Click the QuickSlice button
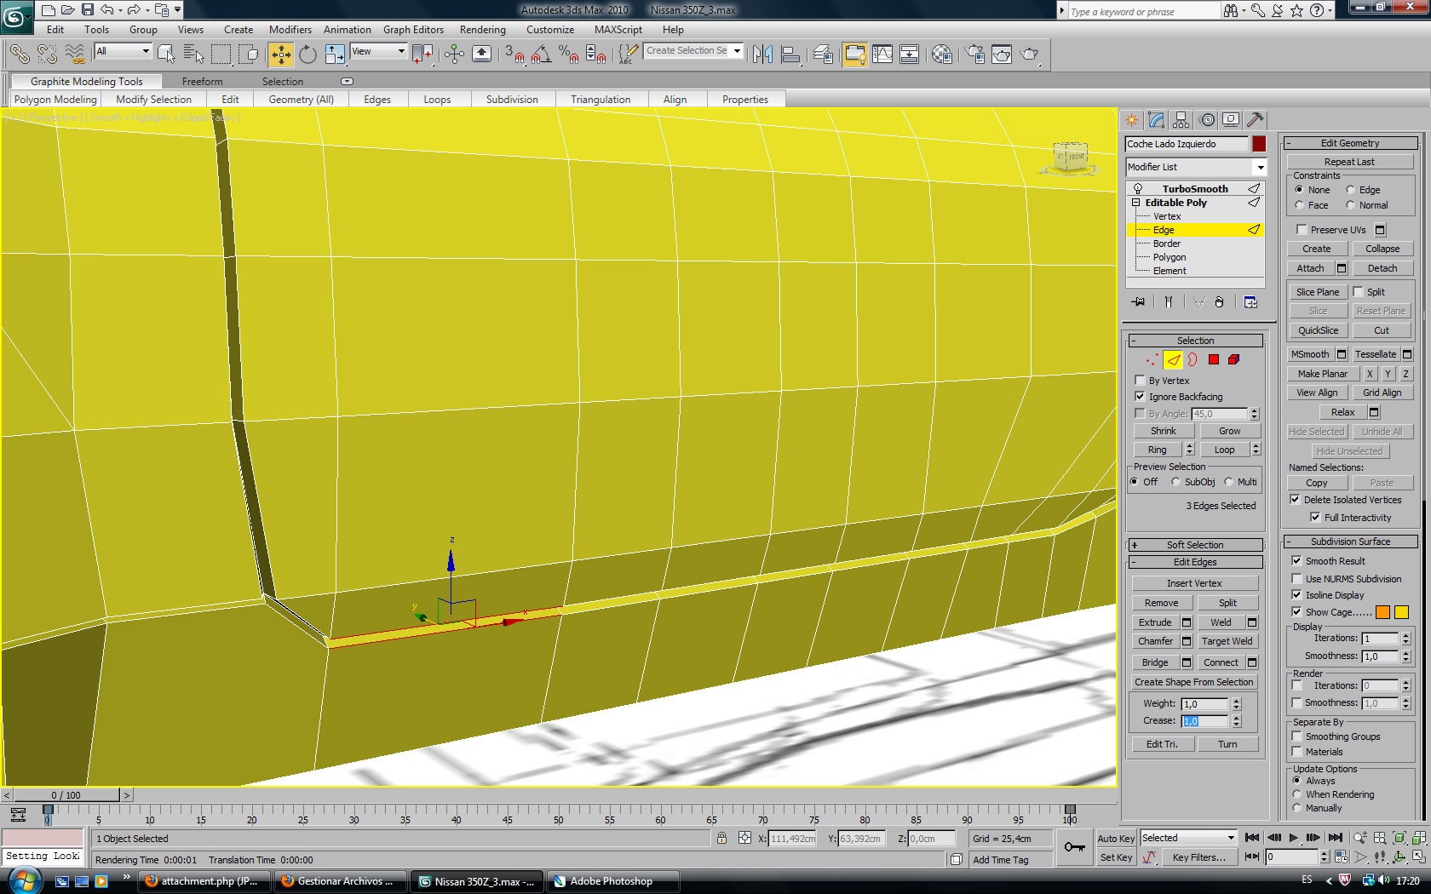Viewport: 1431px width, 894px height. point(1318,330)
